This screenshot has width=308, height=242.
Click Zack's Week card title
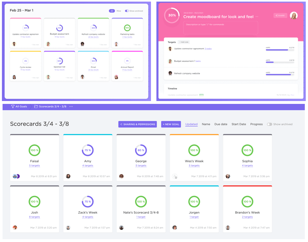(87, 212)
